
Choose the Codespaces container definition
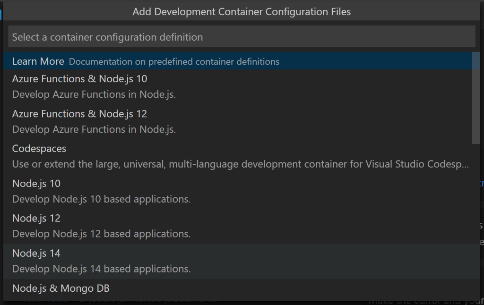(39, 148)
